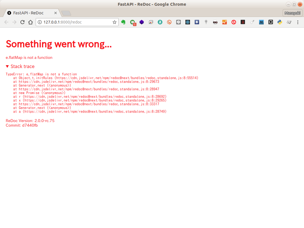Click the Python logo extension icon
This screenshot has height=228, width=304.
280,22
